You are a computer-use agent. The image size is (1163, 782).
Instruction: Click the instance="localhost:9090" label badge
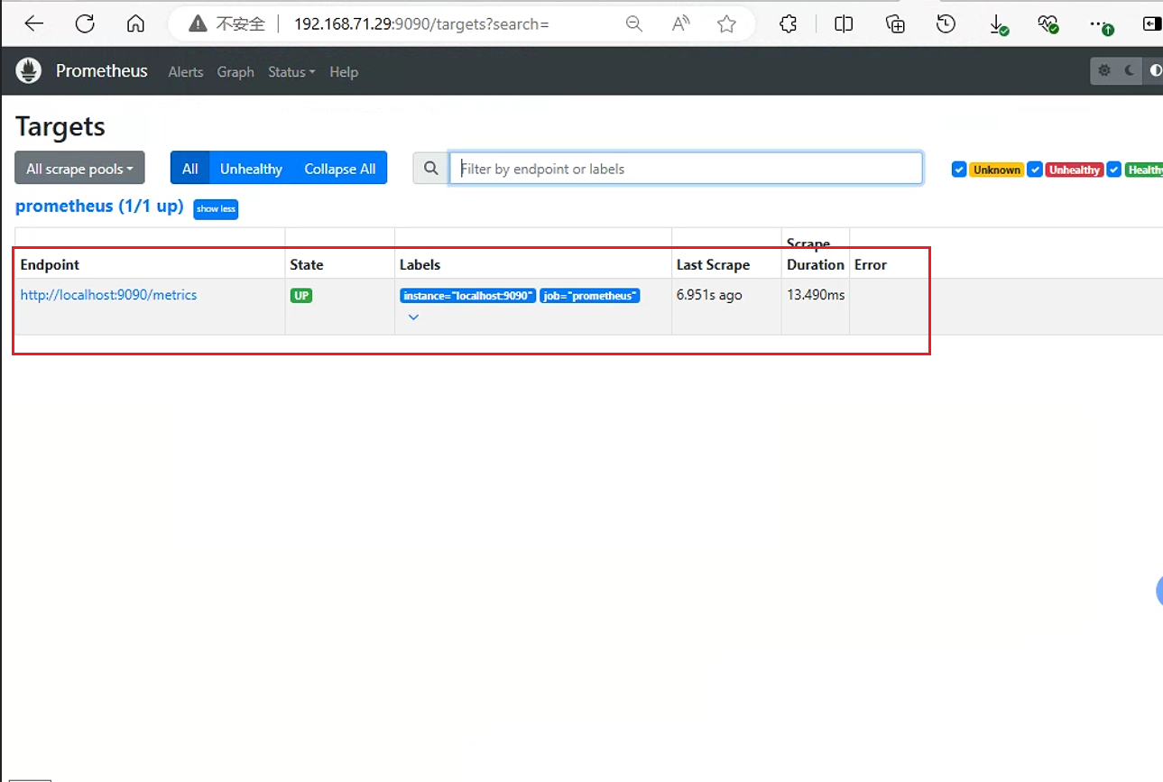[x=468, y=295]
